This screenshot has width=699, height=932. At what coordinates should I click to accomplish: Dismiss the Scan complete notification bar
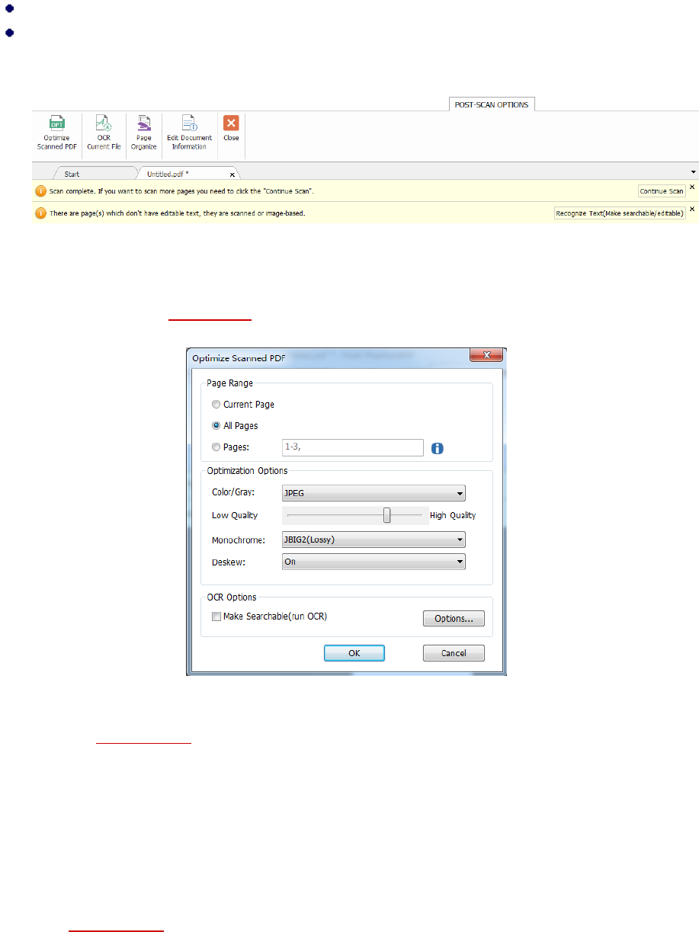coord(692,187)
